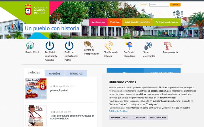
Task: Click calendar icon beside domingo, 19 julio 2026
Action: click(54, 86)
